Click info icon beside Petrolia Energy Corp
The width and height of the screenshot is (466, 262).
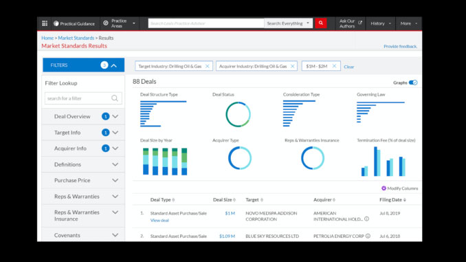click(x=368, y=236)
